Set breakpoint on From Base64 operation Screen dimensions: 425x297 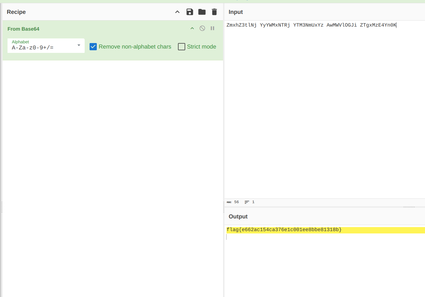212,28
